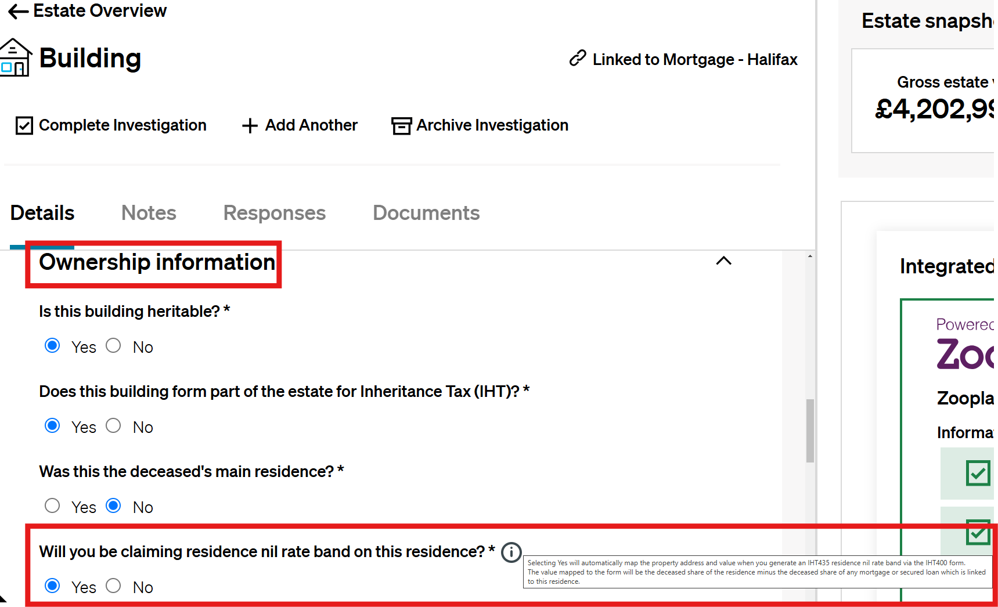Click the plus icon to Add Another

(250, 125)
